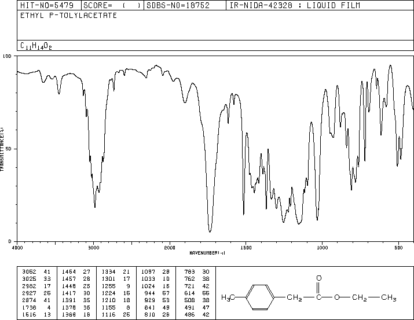Click the 2000 tick label on the wavenumber axis
The height and width of the screenshot is (320, 414).
pyautogui.click(x=170, y=248)
